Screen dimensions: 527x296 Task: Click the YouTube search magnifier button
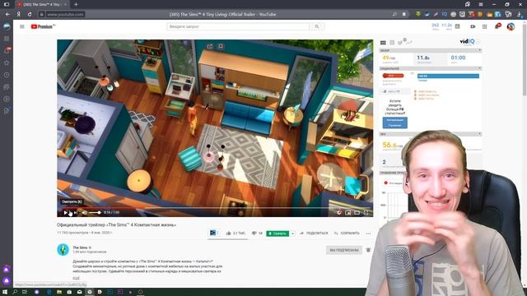[316, 26]
